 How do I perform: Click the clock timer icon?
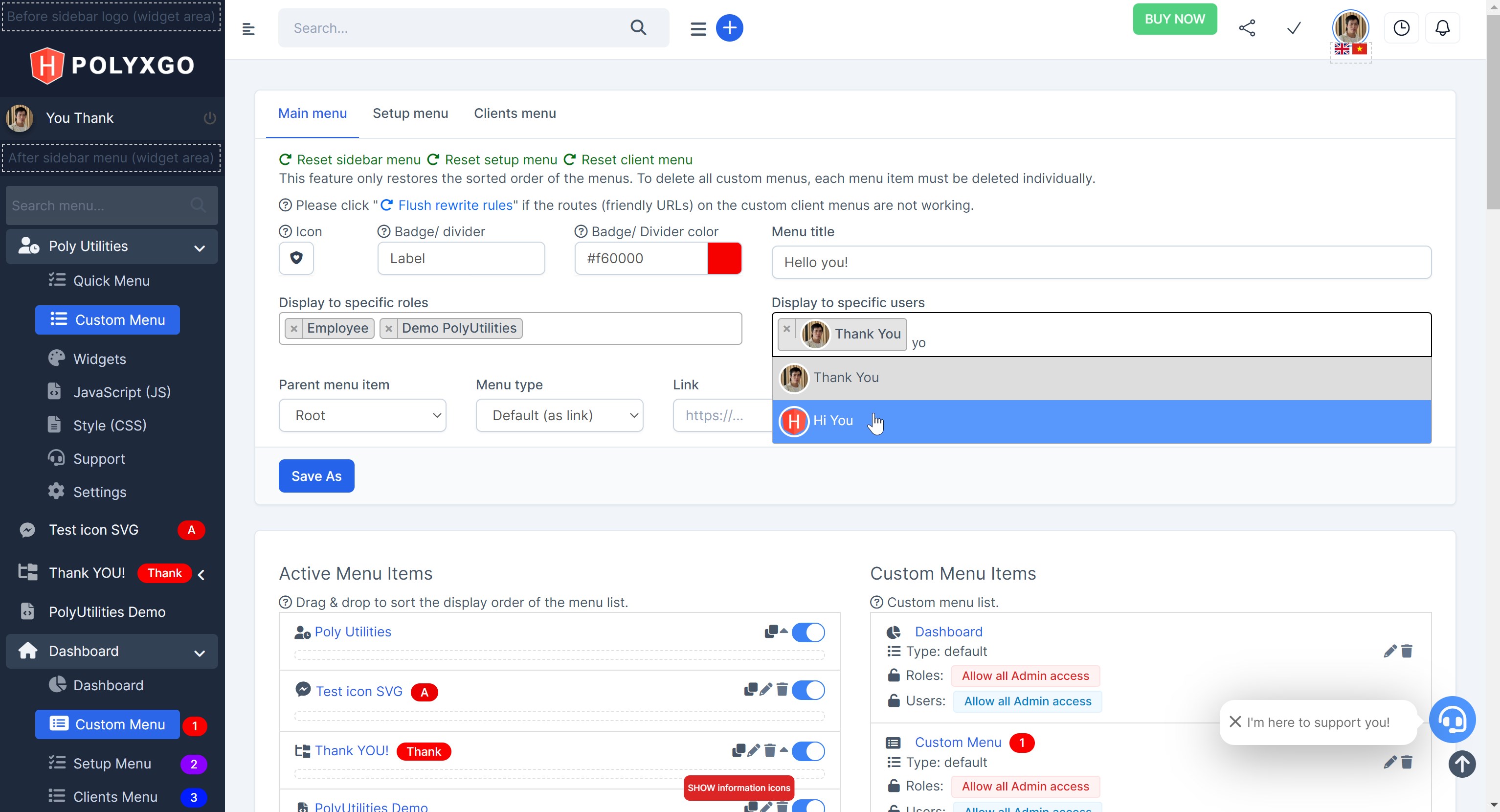[1401, 28]
